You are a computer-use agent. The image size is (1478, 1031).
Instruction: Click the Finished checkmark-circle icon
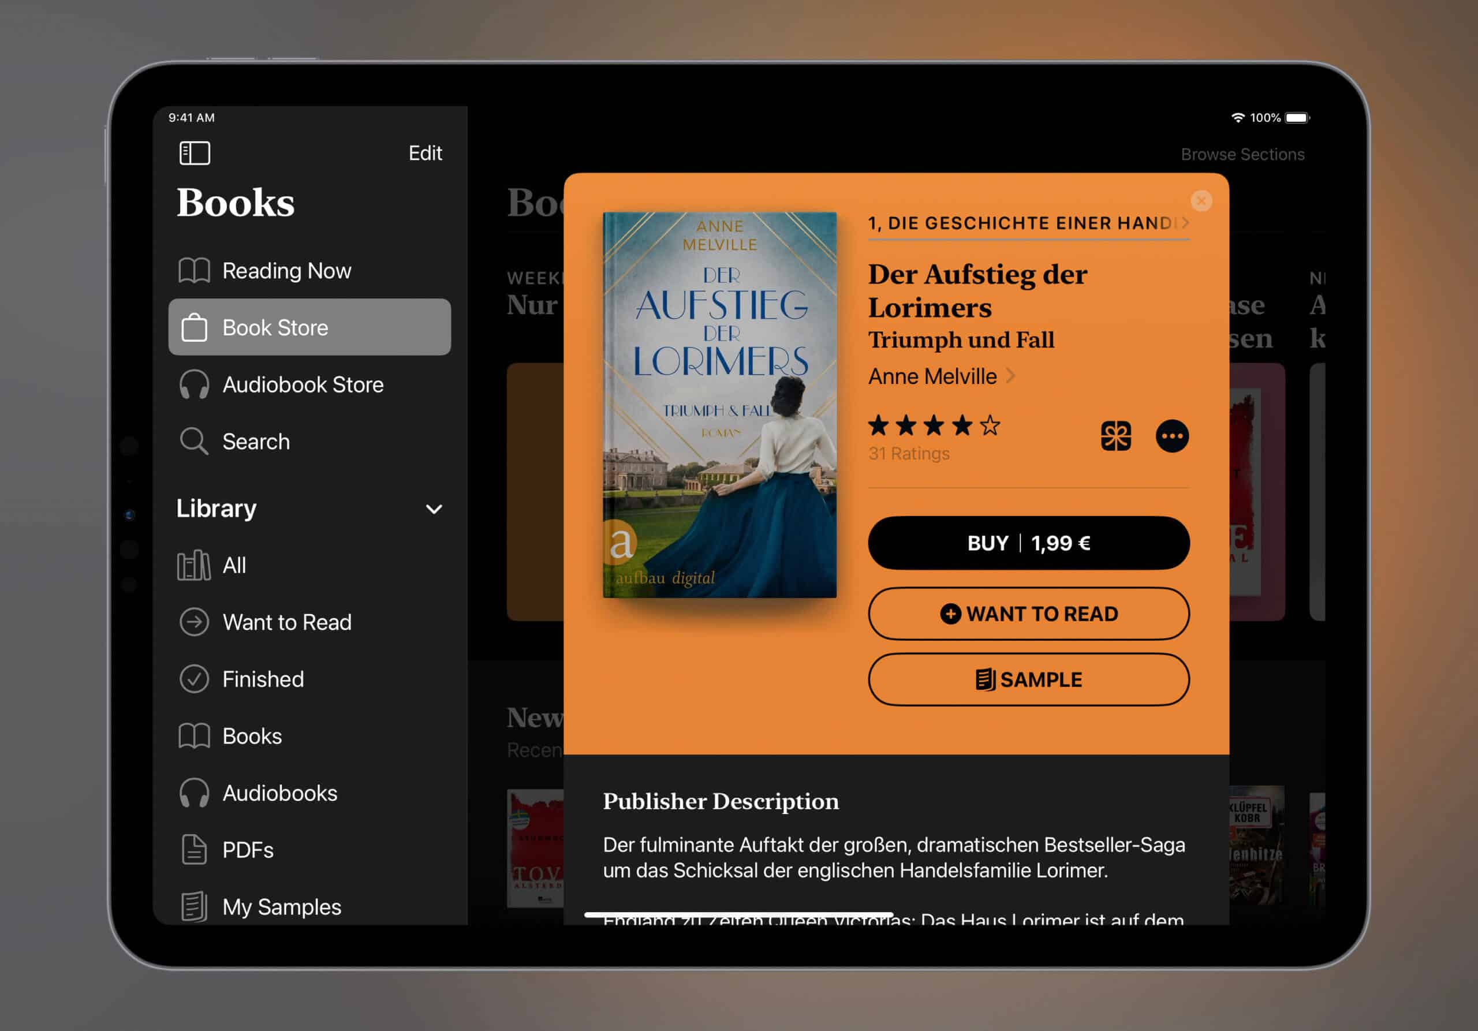pyautogui.click(x=194, y=679)
